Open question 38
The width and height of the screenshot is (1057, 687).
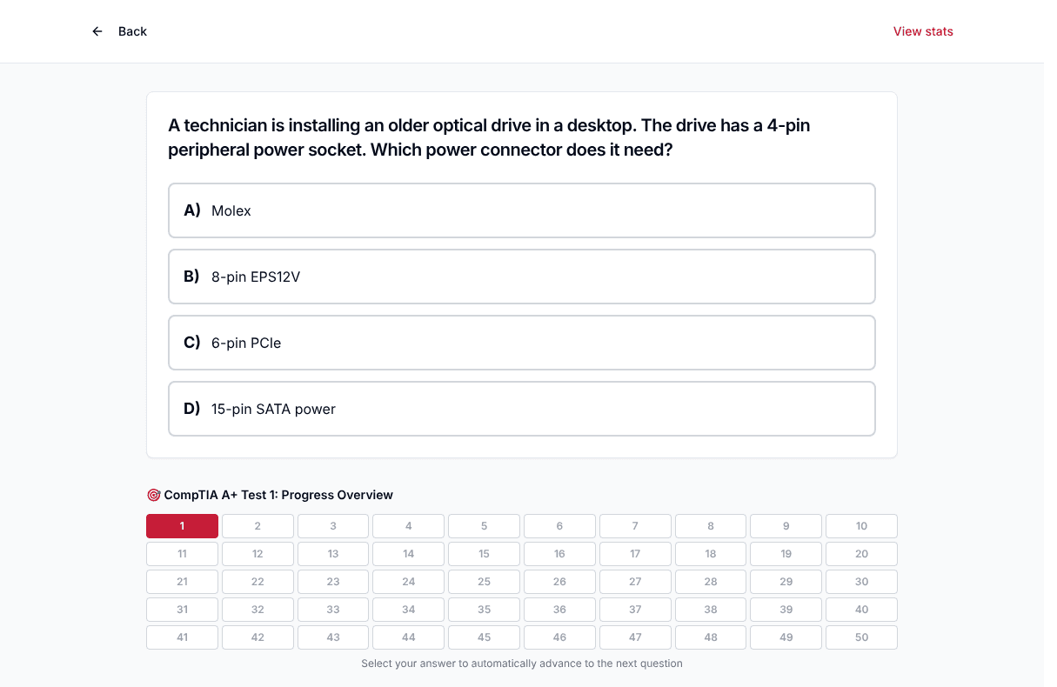coord(711,610)
